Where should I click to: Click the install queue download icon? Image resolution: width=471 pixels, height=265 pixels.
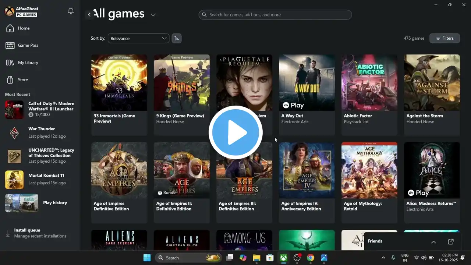(8, 233)
